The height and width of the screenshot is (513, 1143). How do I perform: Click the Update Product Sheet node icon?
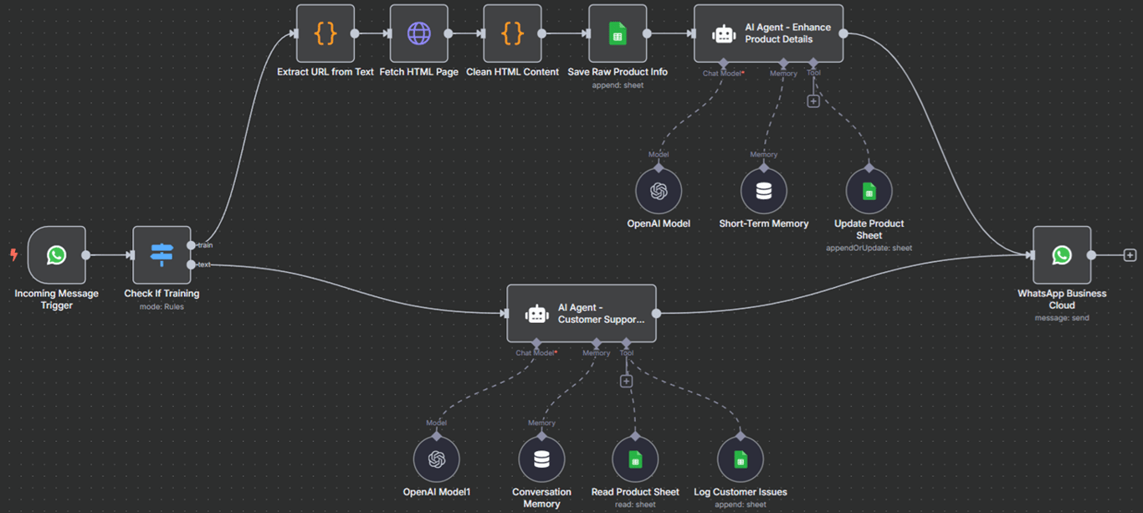[869, 190]
